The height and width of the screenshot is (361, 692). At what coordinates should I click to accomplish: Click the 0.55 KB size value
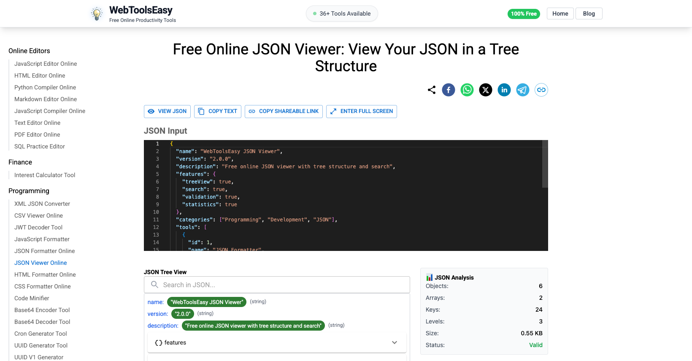tap(532, 333)
